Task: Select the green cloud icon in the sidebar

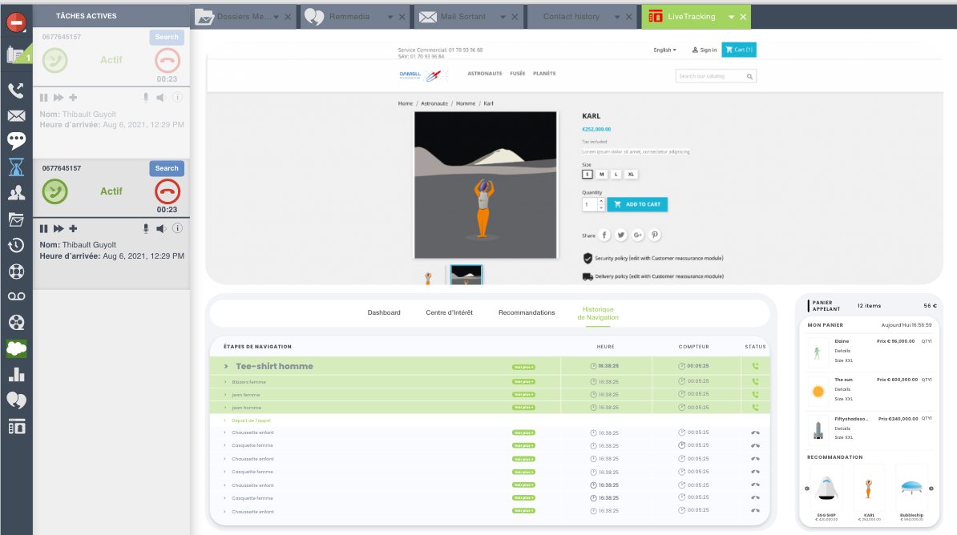Action: point(17,348)
